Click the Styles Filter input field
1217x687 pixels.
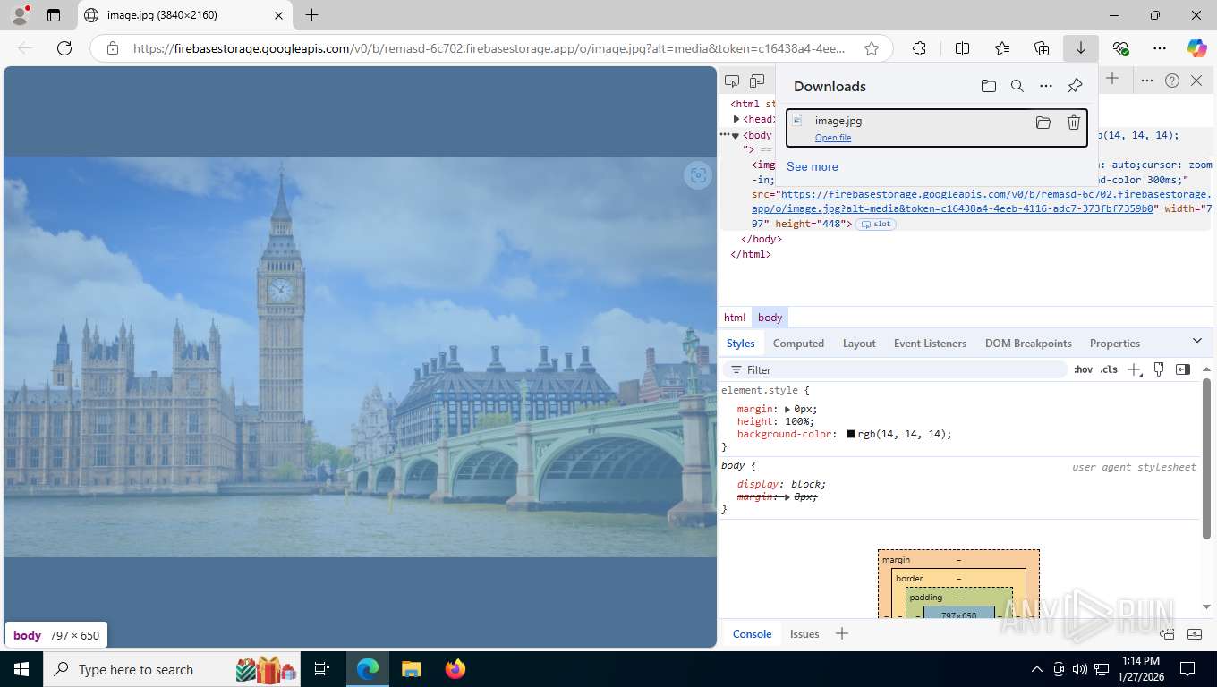pyautogui.click(x=895, y=369)
